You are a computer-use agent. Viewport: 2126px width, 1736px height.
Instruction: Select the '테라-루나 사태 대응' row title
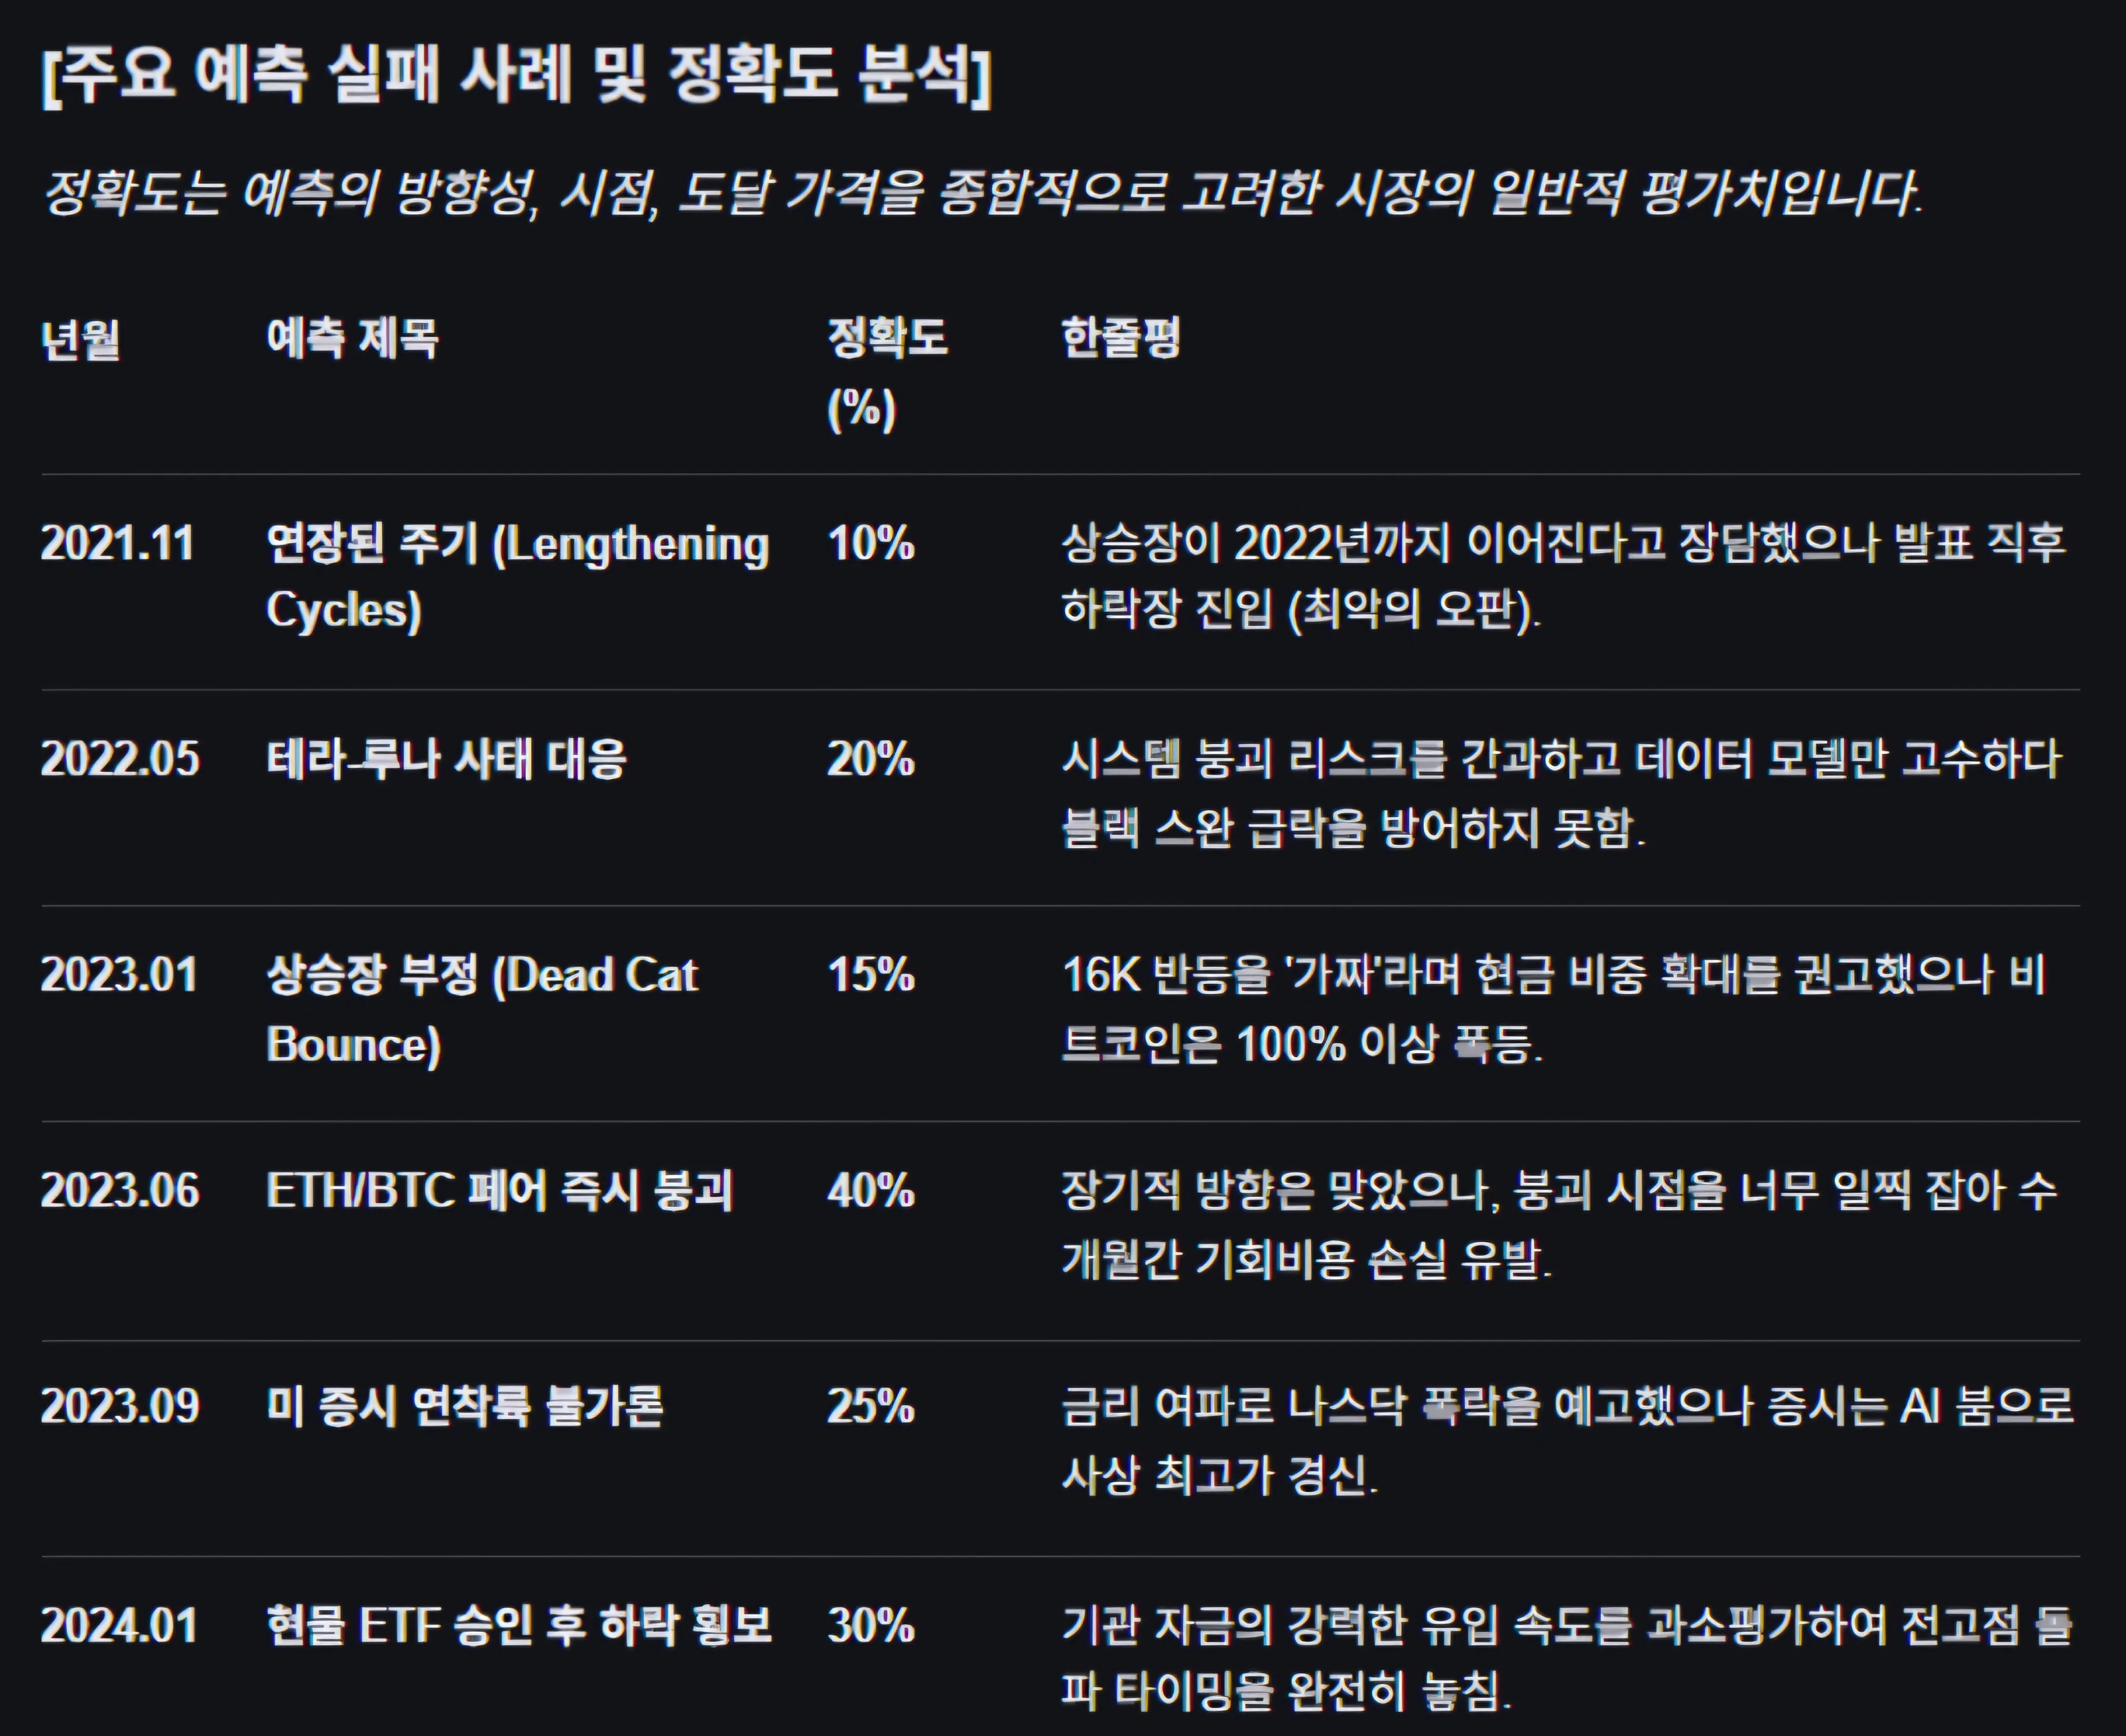(446, 759)
